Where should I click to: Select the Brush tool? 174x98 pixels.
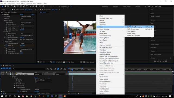(30, 7)
